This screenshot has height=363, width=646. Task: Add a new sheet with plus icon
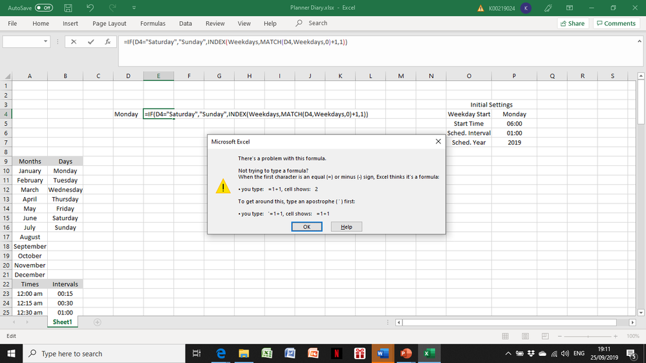[x=97, y=322]
